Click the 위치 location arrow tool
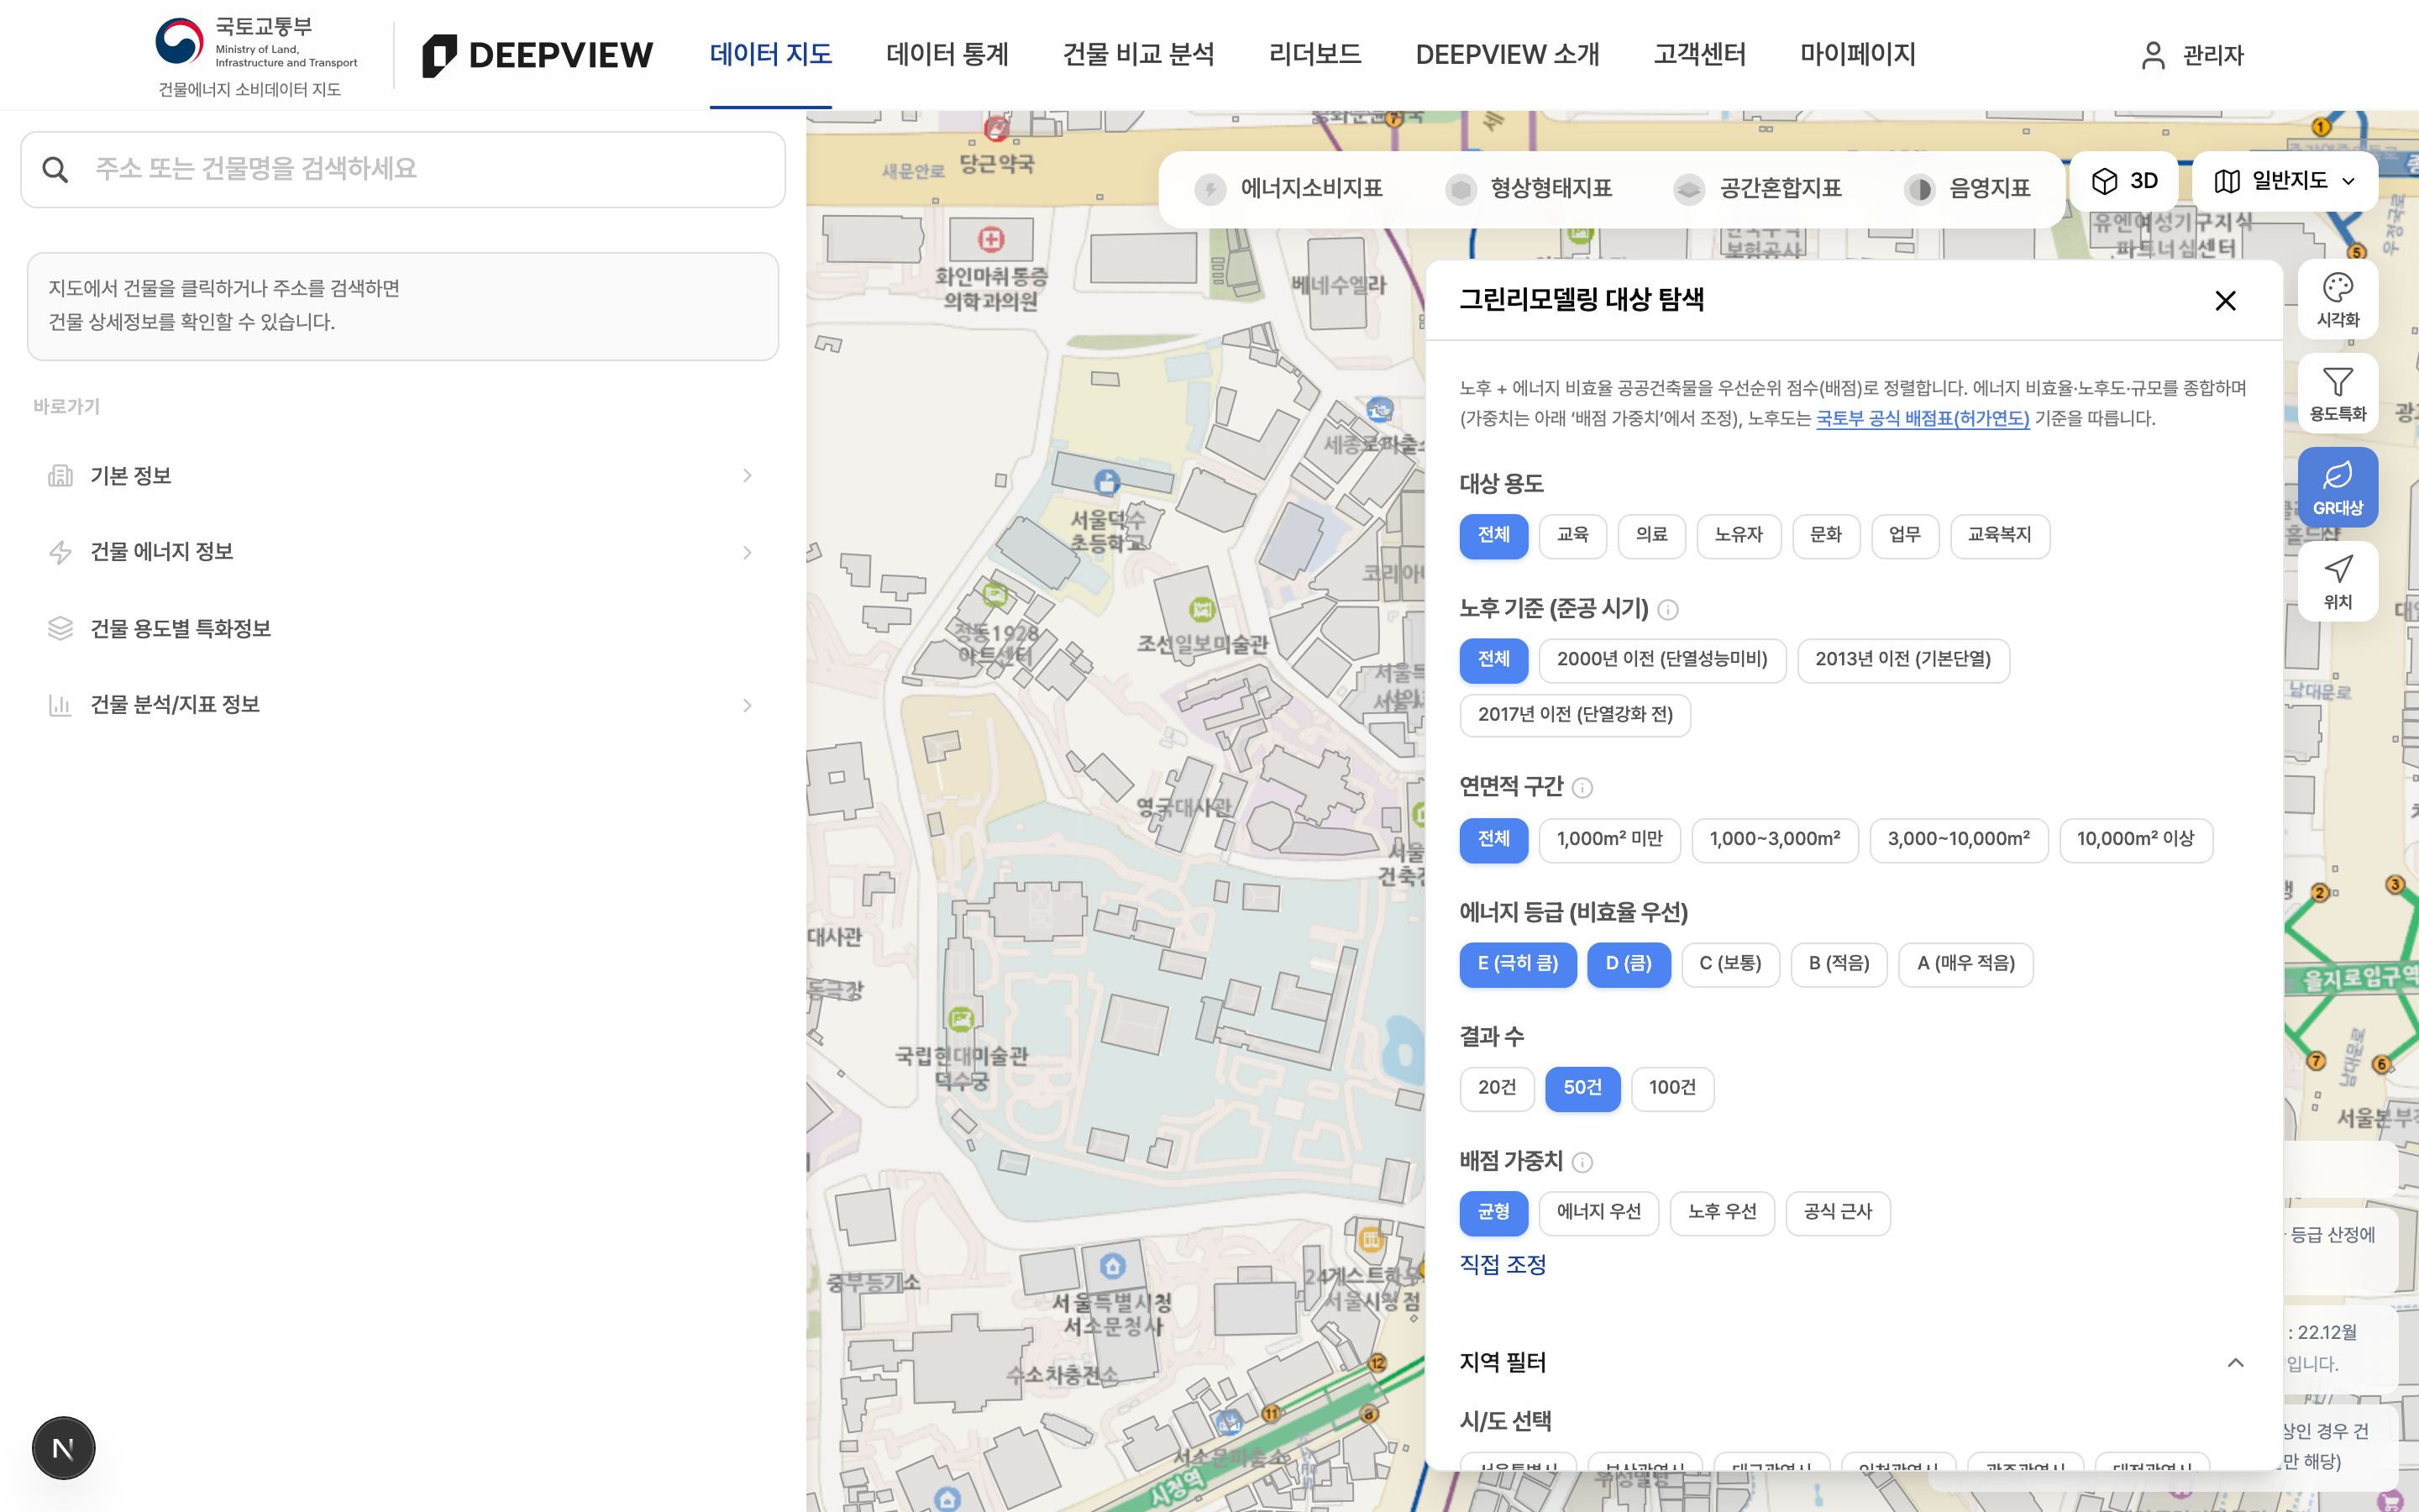Image resolution: width=2419 pixels, height=1512 pixels. (x=2337, y=582)
